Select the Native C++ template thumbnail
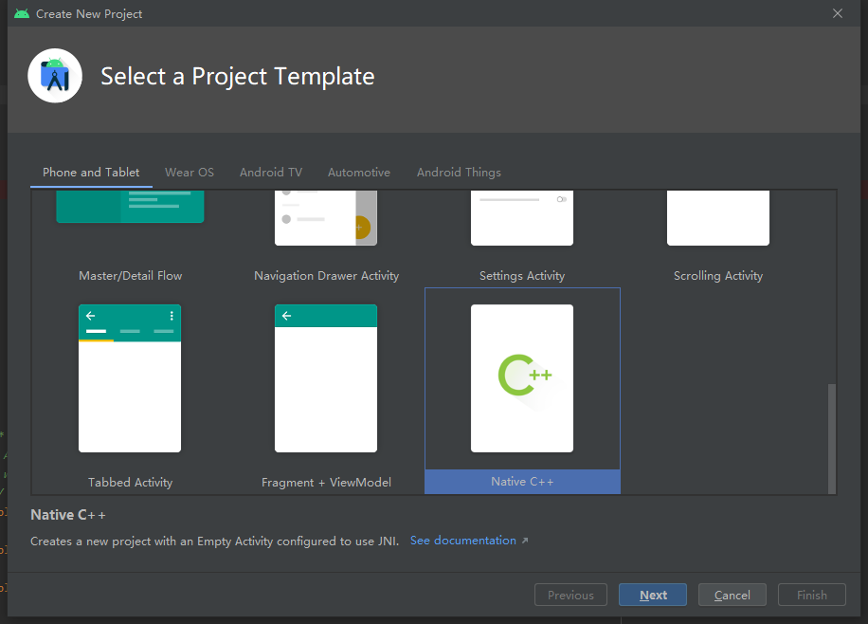868x624 pixels. tap(522, 378)
